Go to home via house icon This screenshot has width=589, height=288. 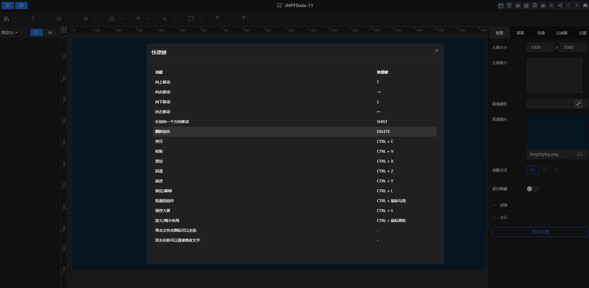(x=585, y=6)
